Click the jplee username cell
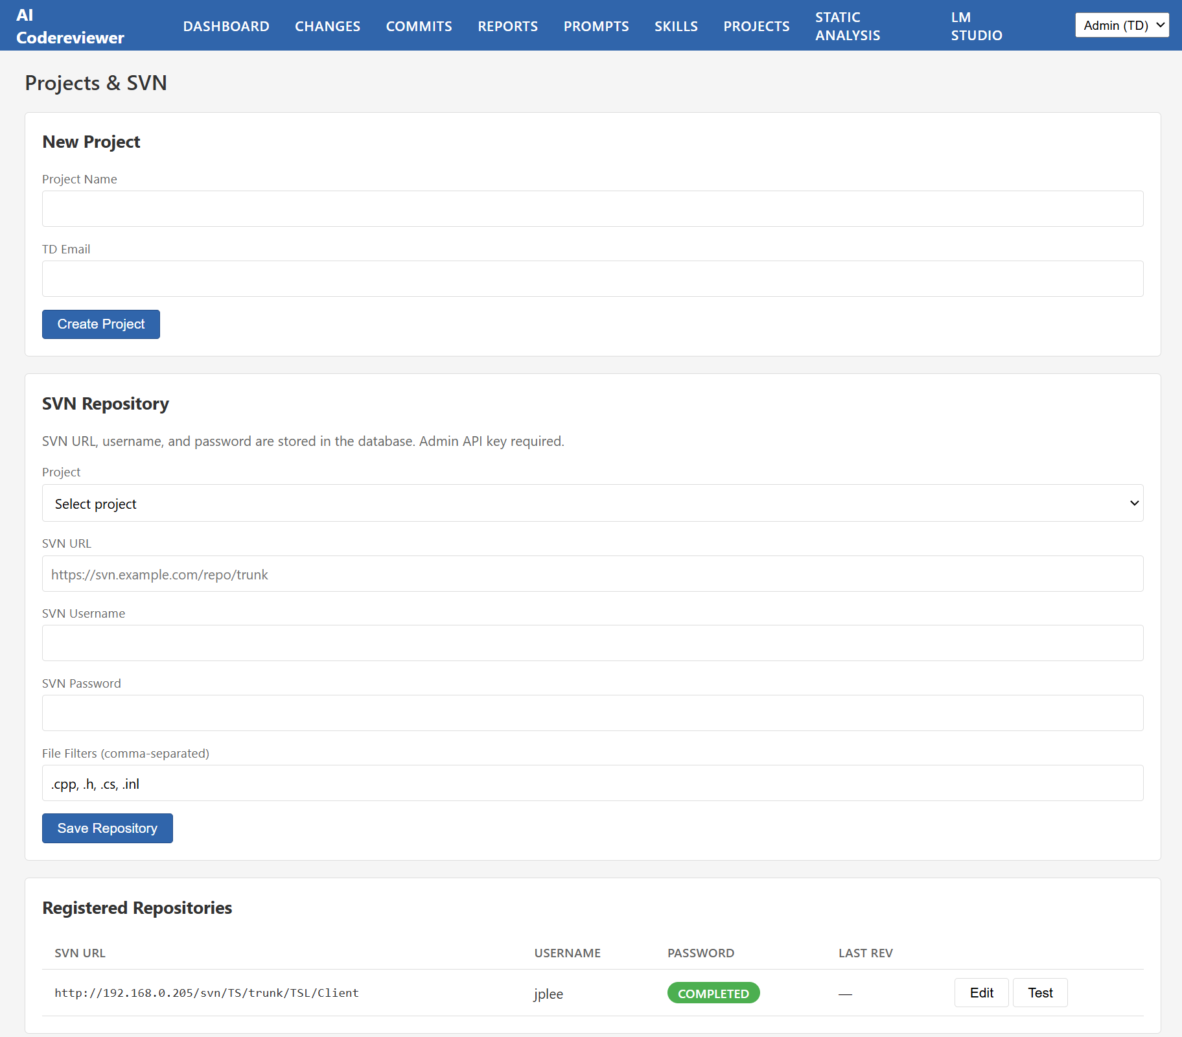The height and width of the screenshot is (1037, 1182). coord(548,994)
